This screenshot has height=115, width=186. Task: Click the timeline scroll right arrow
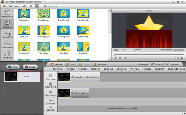[x=185, y=114]
